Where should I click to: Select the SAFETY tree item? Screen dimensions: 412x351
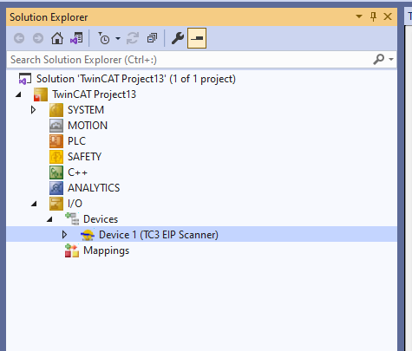[x=84, y=157]
